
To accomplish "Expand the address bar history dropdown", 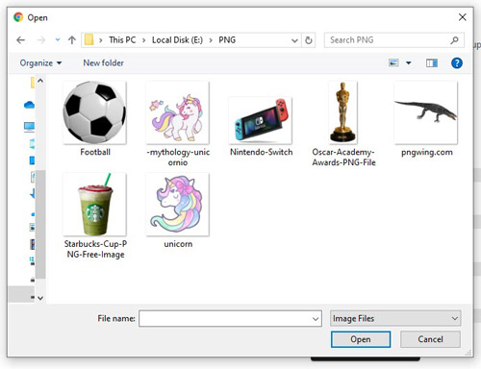I will (294, 40).
